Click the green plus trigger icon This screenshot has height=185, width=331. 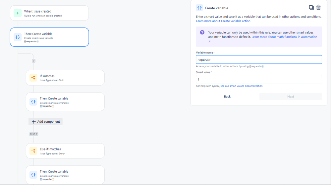pyautogui.click(x=18, y=13)
